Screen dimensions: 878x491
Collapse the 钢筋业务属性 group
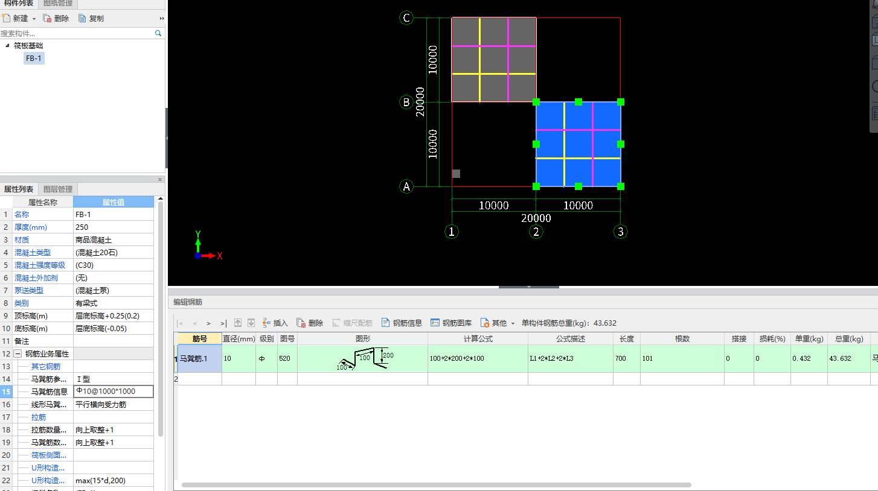[18, 354]
